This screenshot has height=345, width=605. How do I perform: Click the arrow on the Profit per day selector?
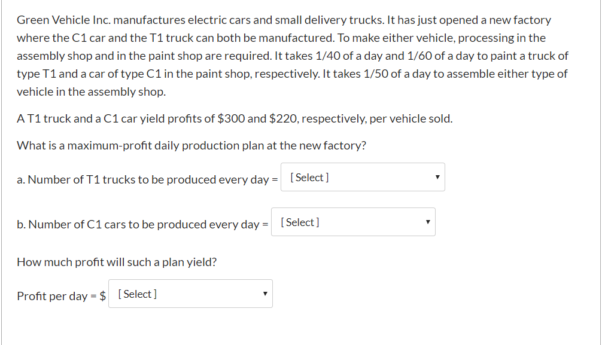point(264,293)
